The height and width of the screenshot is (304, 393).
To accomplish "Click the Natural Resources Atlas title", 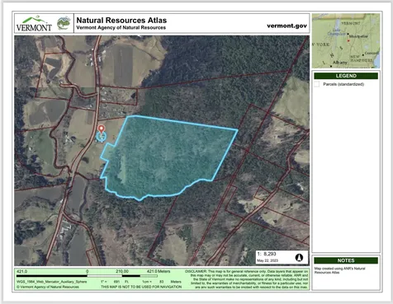I will [121, 21].
